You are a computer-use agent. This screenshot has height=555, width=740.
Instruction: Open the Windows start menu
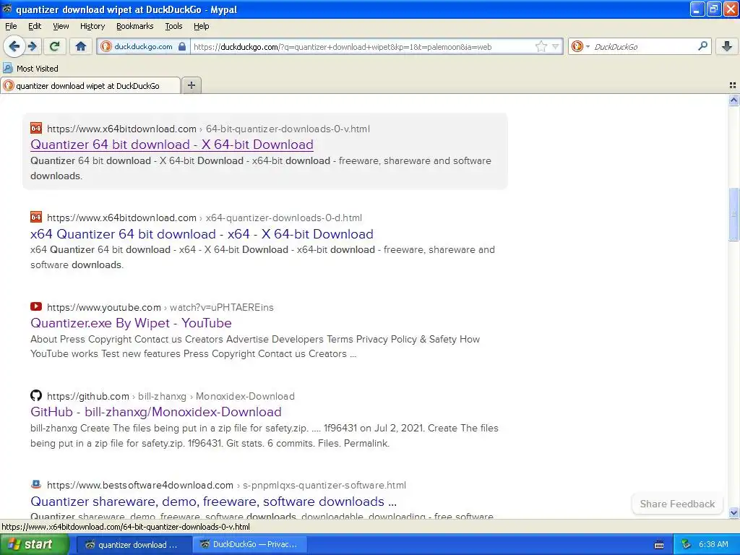[x=33, y=545]
